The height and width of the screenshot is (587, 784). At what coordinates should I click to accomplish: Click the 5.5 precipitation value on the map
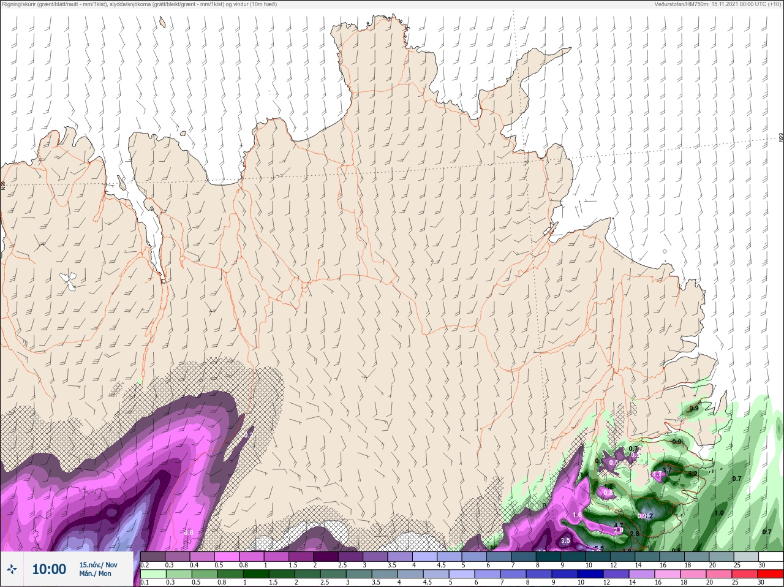(599, 548)
